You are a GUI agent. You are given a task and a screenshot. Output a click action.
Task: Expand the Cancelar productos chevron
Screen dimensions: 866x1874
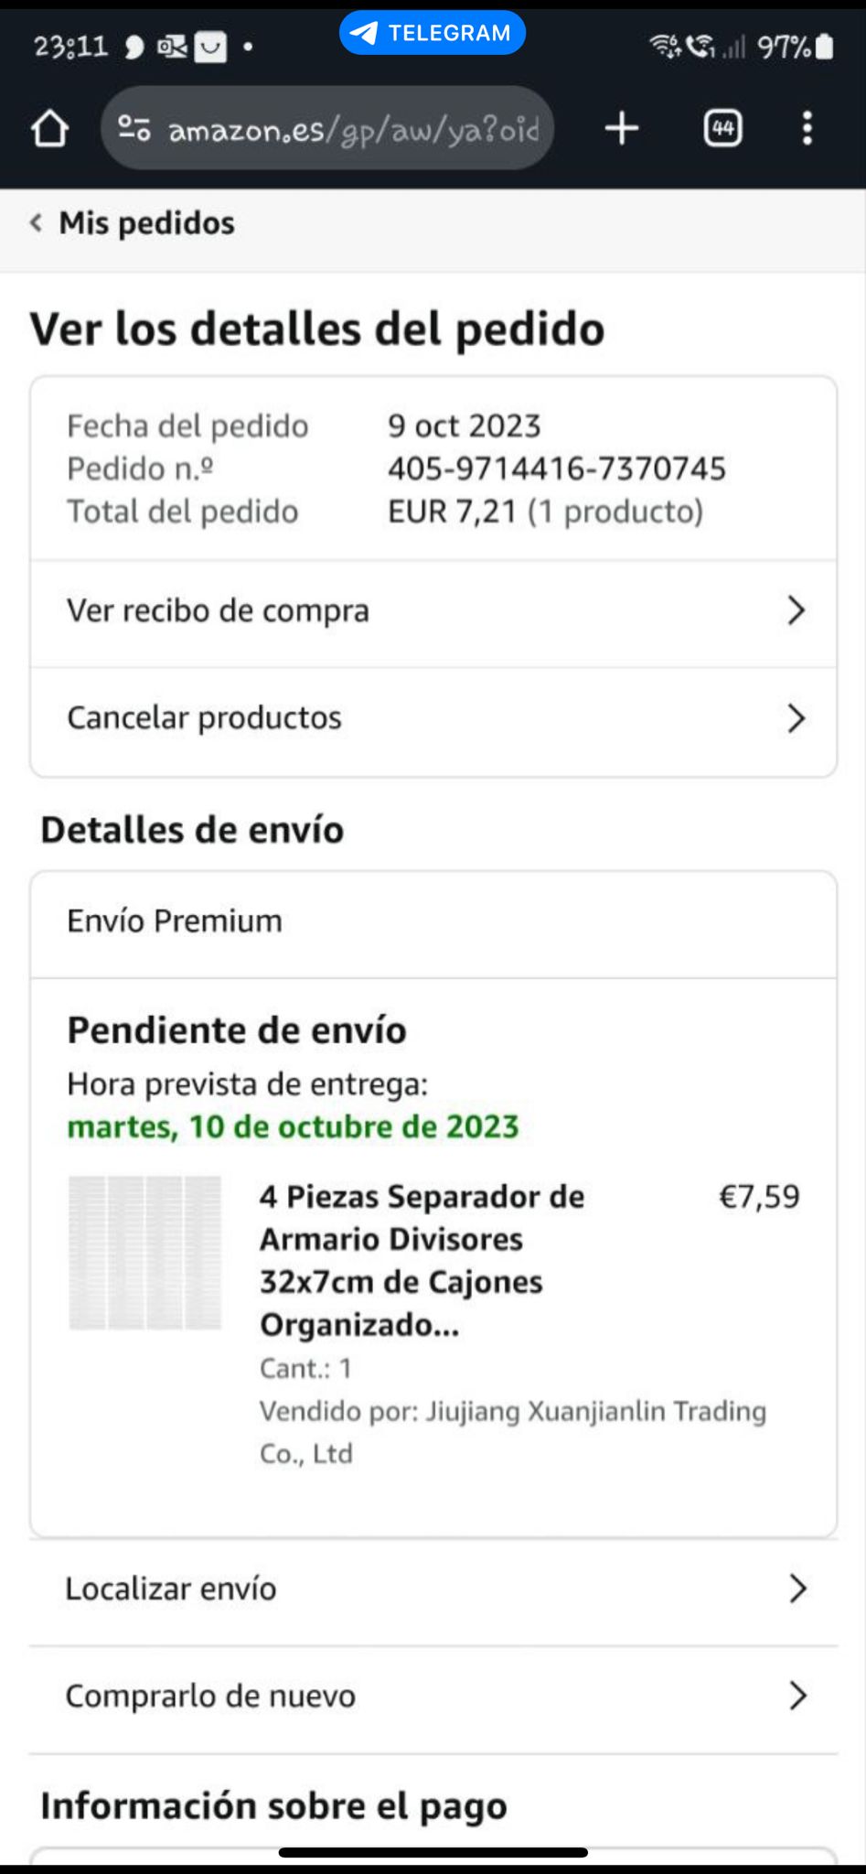click(x=796, y=718)
